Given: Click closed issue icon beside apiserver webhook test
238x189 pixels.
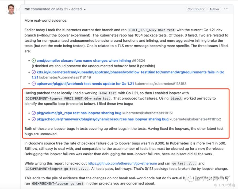Looking at the screenshot, I should pyautogui.click(x=33, y=84).
